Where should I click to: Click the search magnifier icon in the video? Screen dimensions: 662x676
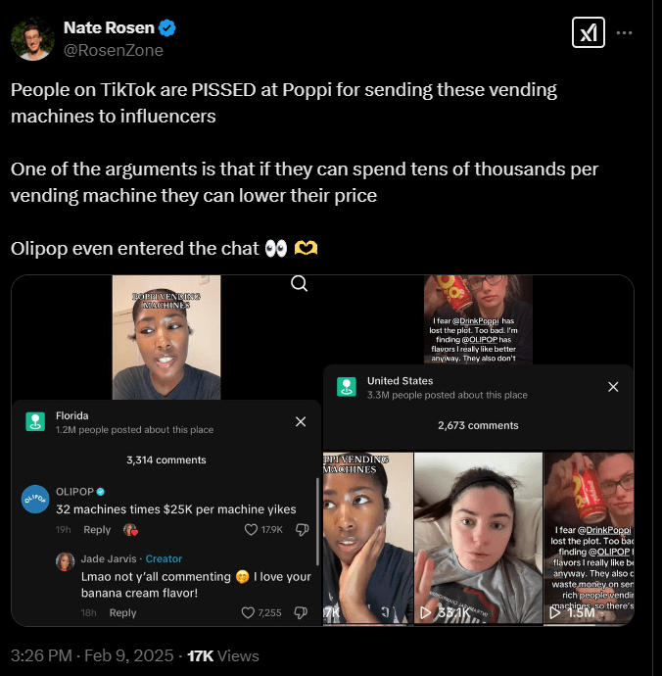pos(300,284)
